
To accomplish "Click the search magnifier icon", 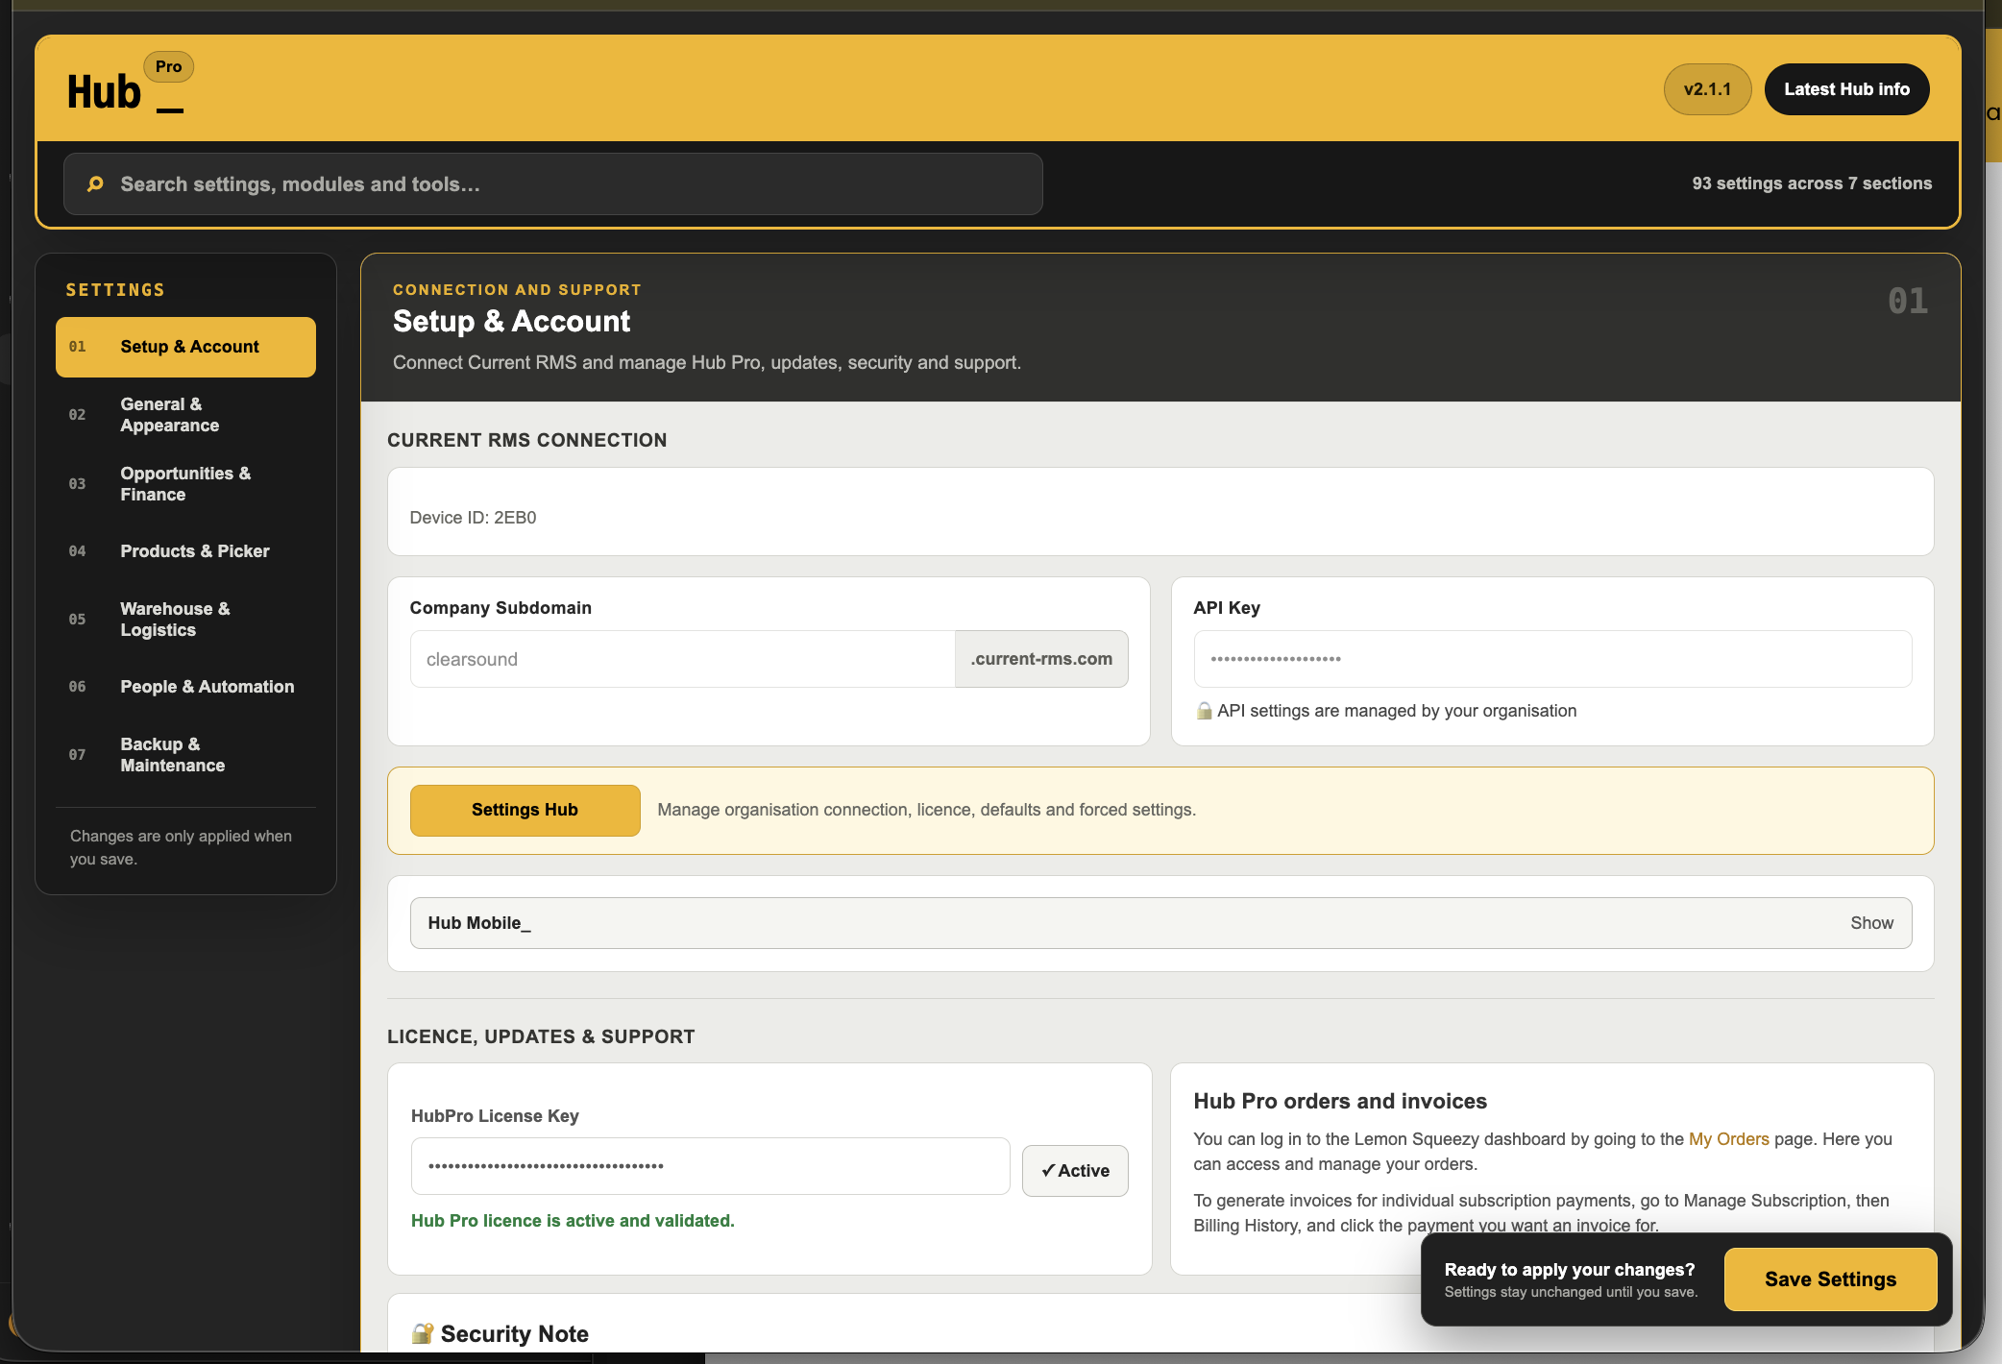I will (95, 183).
